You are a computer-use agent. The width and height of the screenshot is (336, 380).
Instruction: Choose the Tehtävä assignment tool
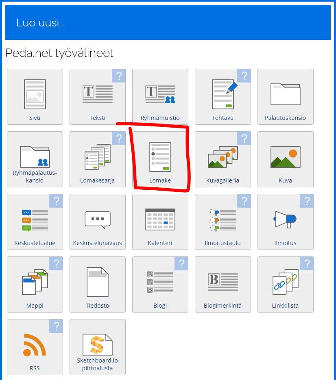tap(223, 97)
